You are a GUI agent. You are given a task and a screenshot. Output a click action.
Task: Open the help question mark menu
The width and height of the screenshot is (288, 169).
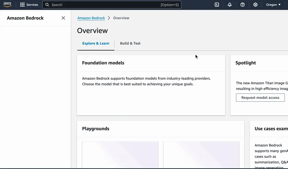pos(242,5)
